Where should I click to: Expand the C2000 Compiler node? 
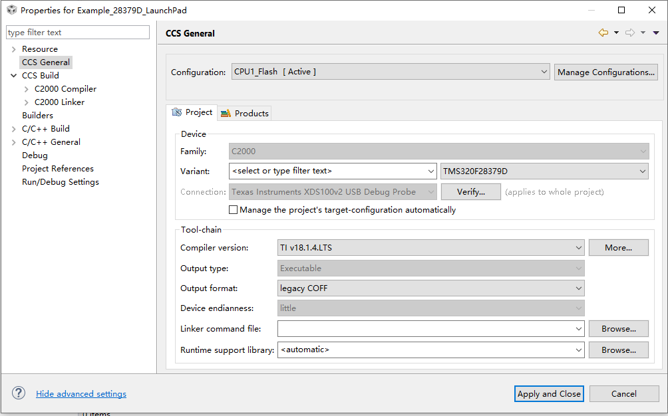[27, 89]
